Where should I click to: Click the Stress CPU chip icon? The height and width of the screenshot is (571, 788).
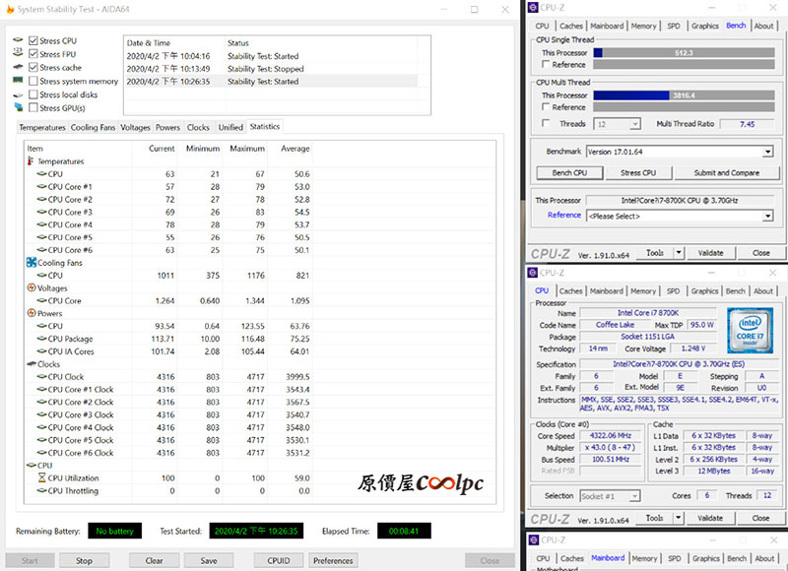coord(18,39)
